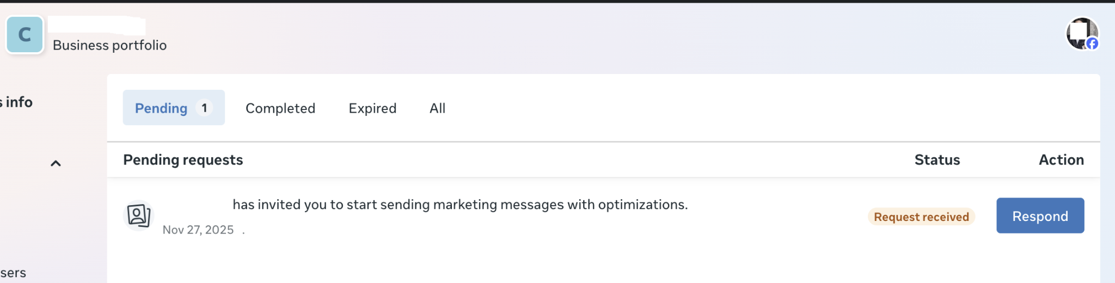Click the blue C portfolio avatar icon

click(24, 34)
